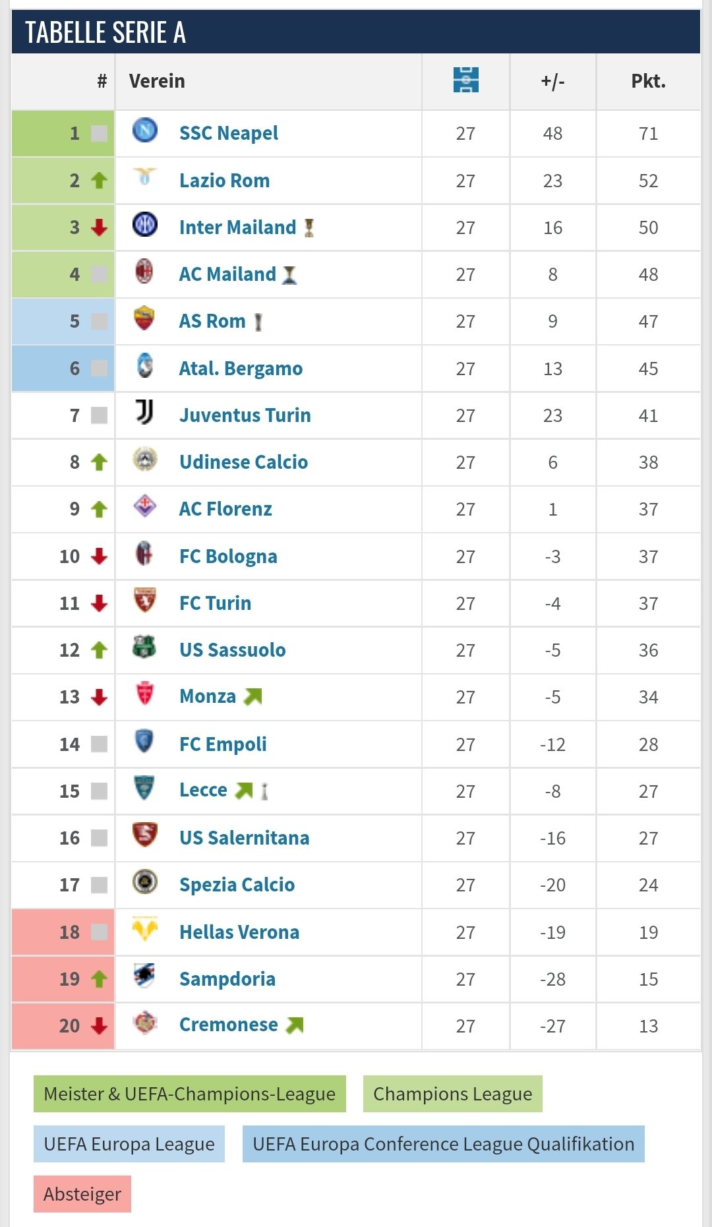712x1227 pixels.
Task: Click the US Sassuolo club crest
Action: point(144,647)
